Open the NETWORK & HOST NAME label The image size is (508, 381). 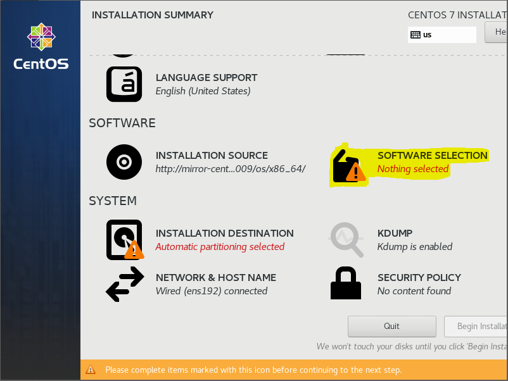215,277
